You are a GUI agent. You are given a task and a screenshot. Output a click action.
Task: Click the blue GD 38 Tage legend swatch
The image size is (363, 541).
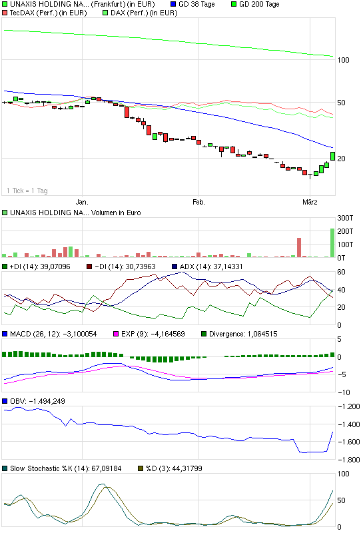[174, 5]
